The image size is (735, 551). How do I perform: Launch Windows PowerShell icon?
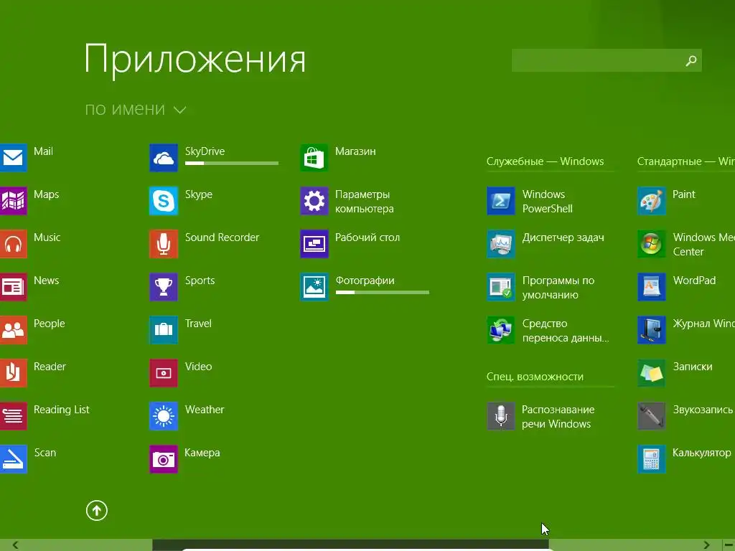point(501,201)
